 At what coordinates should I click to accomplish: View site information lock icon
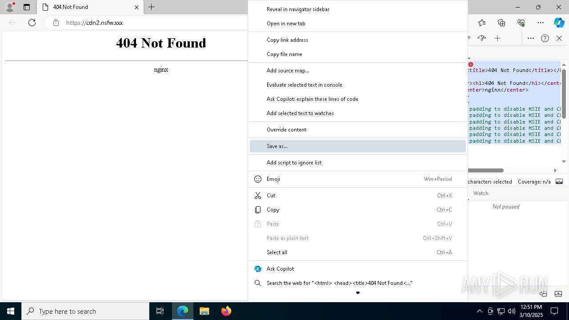tap(56, 23)
